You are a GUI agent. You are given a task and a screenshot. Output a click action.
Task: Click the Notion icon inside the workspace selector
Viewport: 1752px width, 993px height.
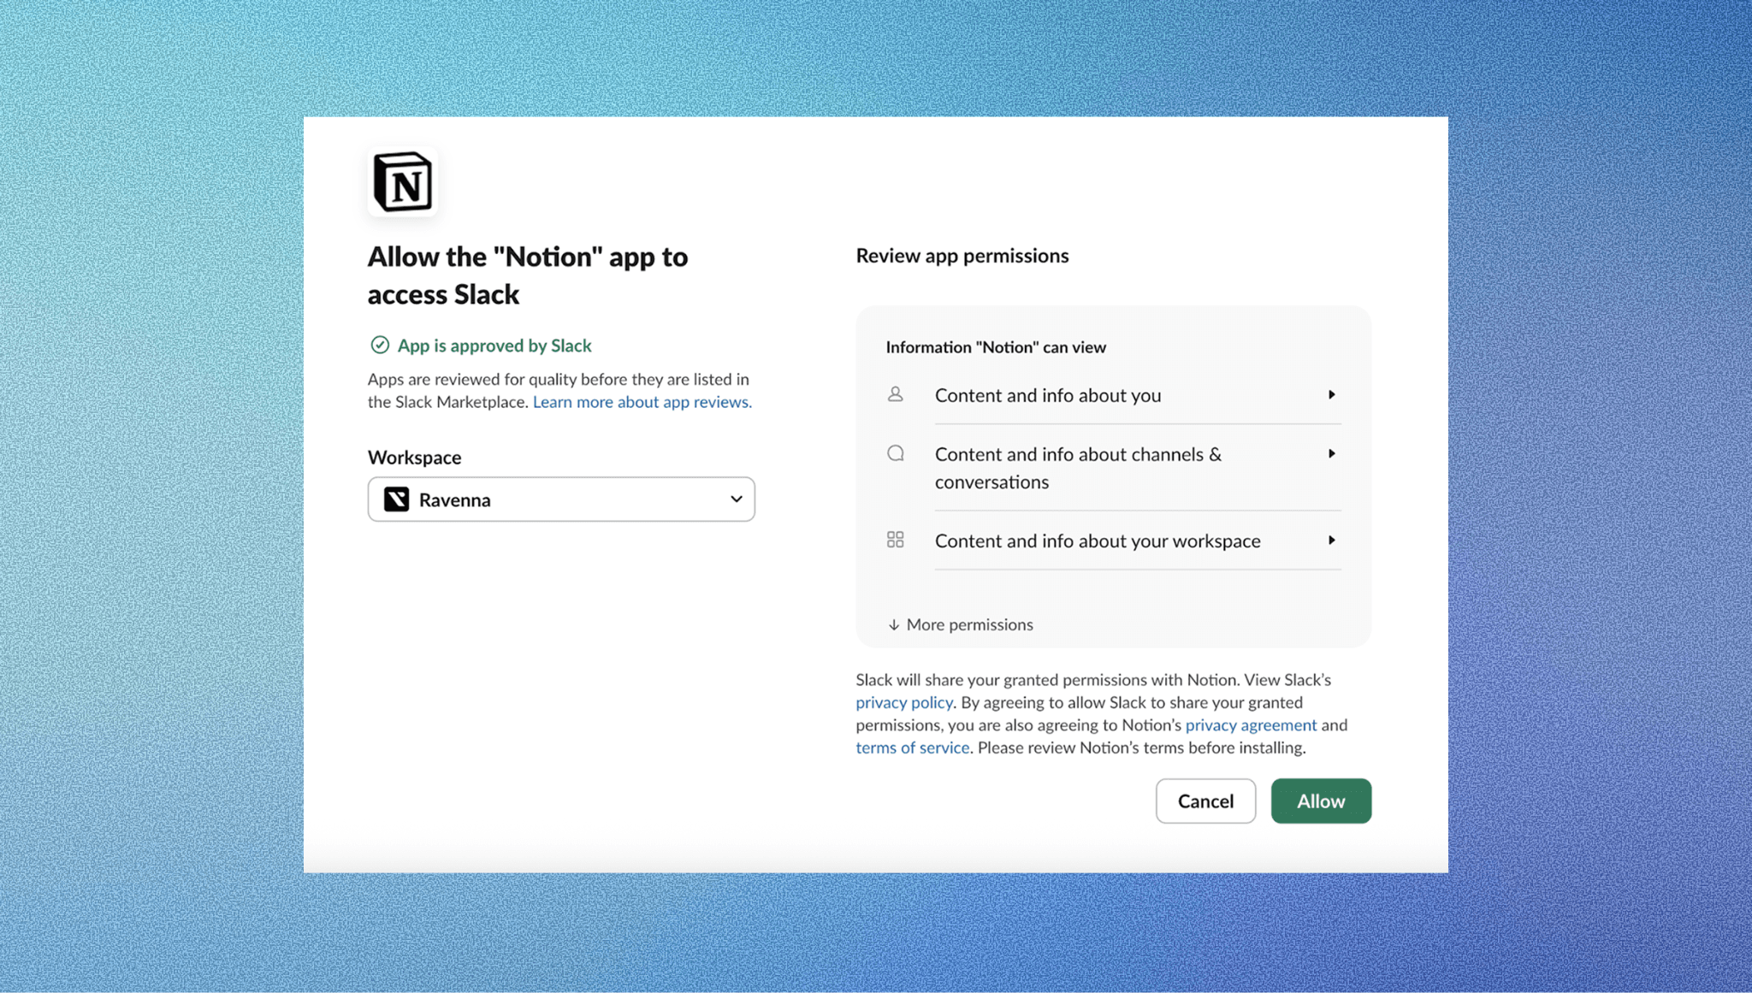point(399,499)
